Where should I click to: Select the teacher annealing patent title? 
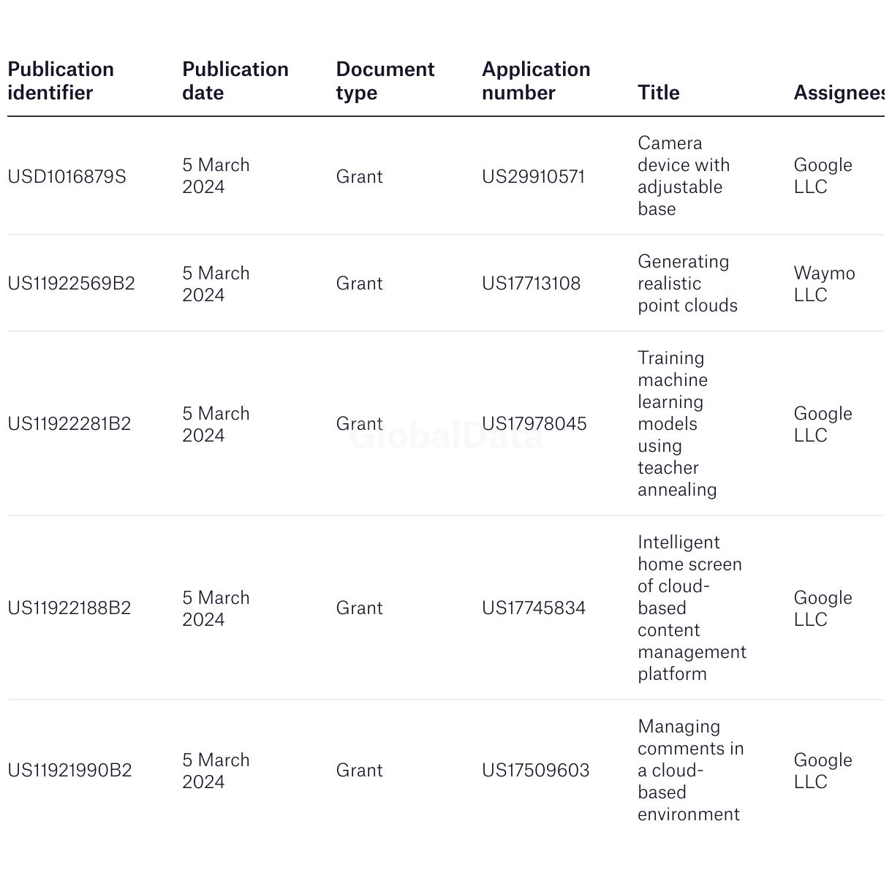click(676, 424)
